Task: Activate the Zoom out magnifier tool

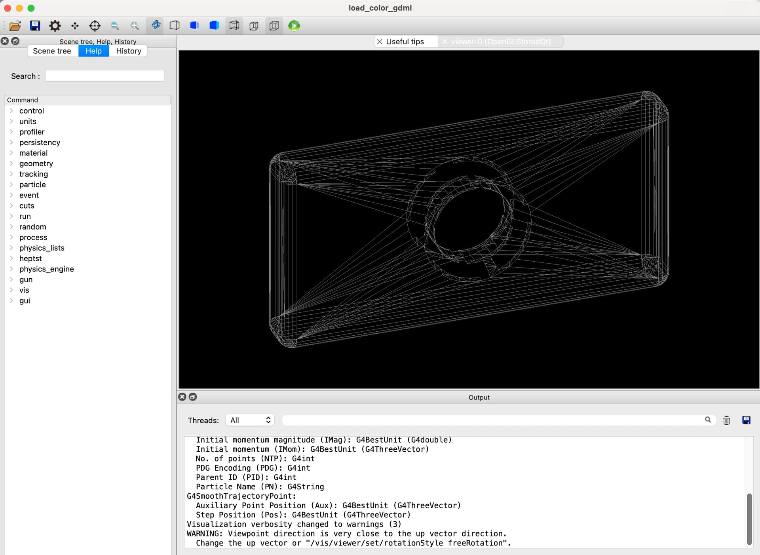Action: pyautogui.click(x=115, y=26)
